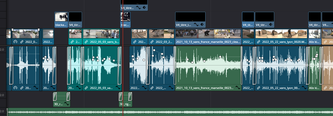The width and height of the screenshot is (333, 116).
Task: Select the 2021_10_13_vans_france_marseille_0023 video clip thumbnail
Action: tap(208, 34)
